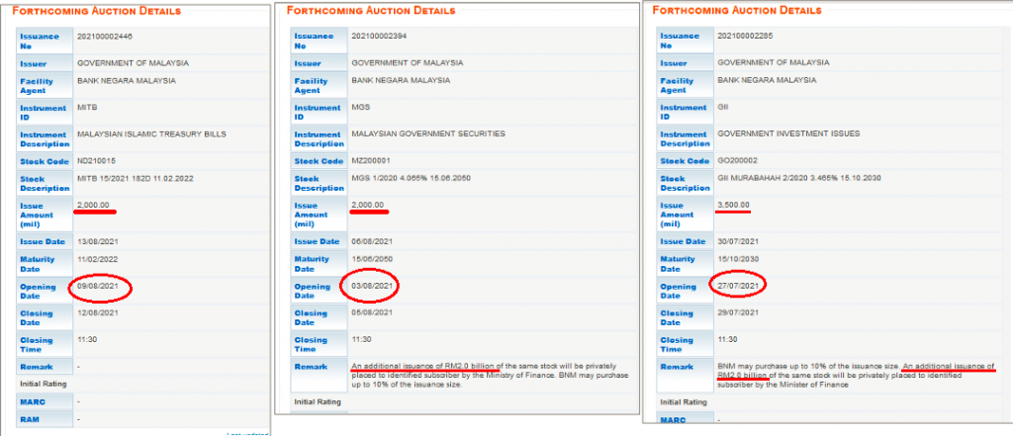Select issuance number 202100002394

379,37
